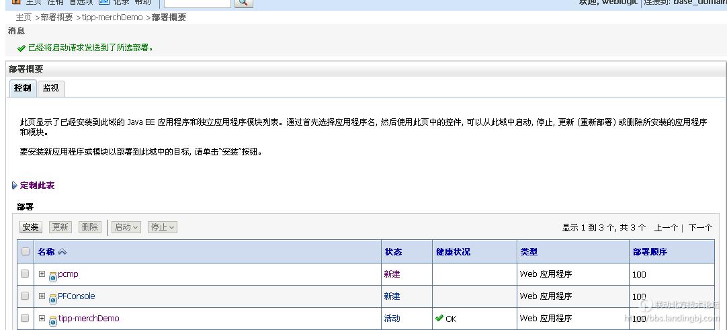The height and width of the screenshot is (330, 727).
Task: Check the box for the PFConsole row
Action: 25,296
